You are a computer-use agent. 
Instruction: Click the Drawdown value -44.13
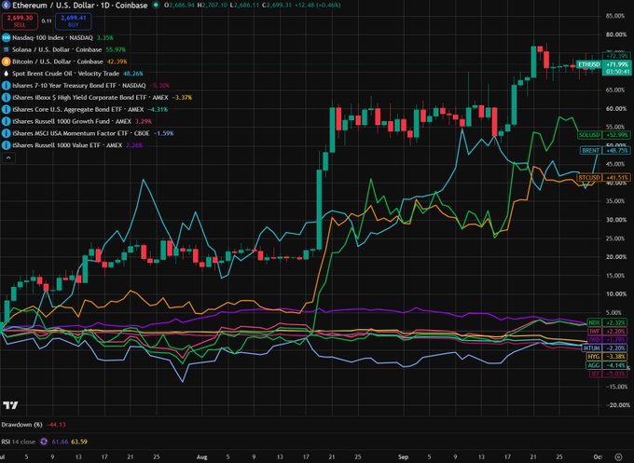coord(56,425)
